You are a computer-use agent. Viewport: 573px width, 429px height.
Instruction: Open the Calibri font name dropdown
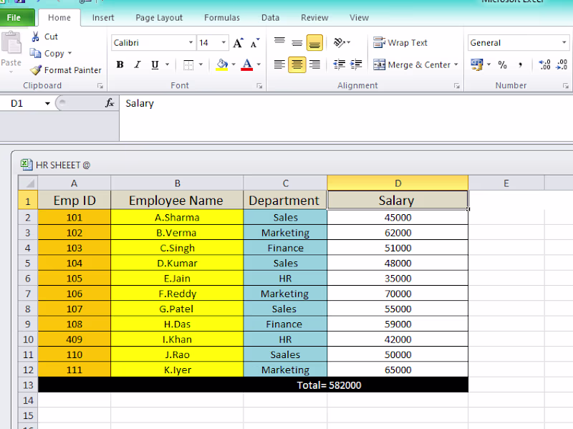[x=191, y=43]
